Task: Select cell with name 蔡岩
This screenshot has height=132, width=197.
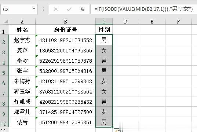Action: pos(22,122)
